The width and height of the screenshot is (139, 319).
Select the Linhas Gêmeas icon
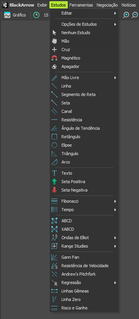pyautogui.click(x=54, y=291)
